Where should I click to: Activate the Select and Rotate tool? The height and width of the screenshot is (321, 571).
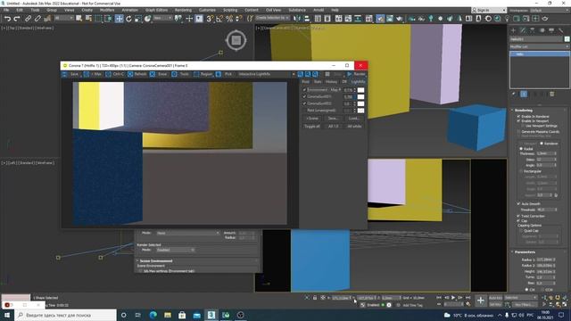point(128,19)
